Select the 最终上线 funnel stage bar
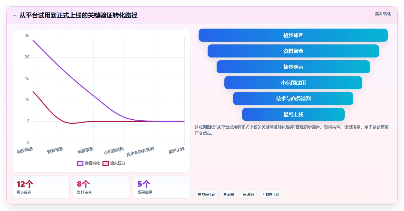This screenshot has width=404, height=211. tap(293, 114)
